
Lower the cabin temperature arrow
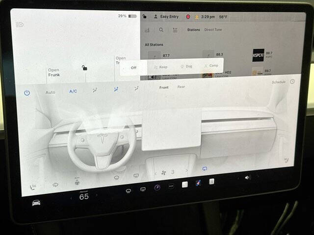coord(71,198)
